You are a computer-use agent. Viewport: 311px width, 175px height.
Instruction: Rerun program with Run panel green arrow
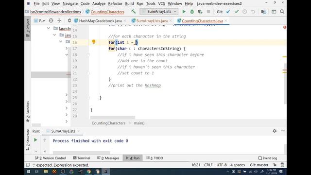tap(35, 140)
